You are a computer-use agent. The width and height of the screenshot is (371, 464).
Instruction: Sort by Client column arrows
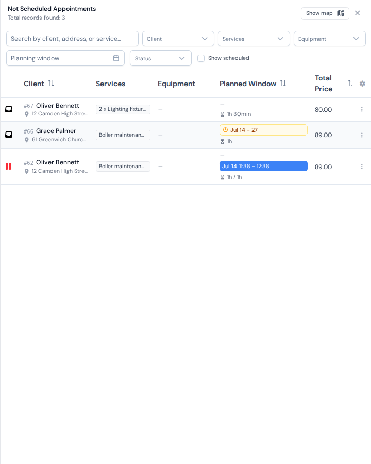click(51, 84)
